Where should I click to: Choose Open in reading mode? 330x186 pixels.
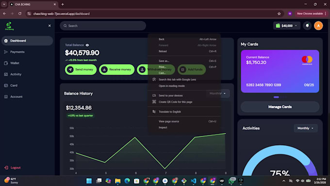click(184, 86)
